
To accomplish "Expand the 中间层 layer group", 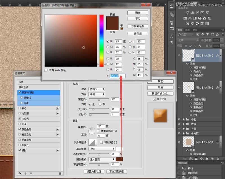I will coord(184,133).
